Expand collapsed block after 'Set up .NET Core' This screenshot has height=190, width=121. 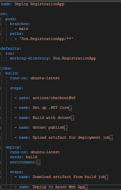[x=70, y=108]
